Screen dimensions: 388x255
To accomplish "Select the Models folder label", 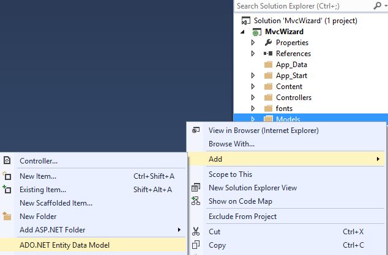I will click(x=288, y=119).
